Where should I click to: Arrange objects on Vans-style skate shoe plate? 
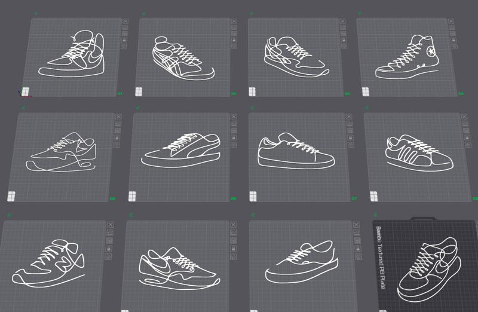(357, 241)
